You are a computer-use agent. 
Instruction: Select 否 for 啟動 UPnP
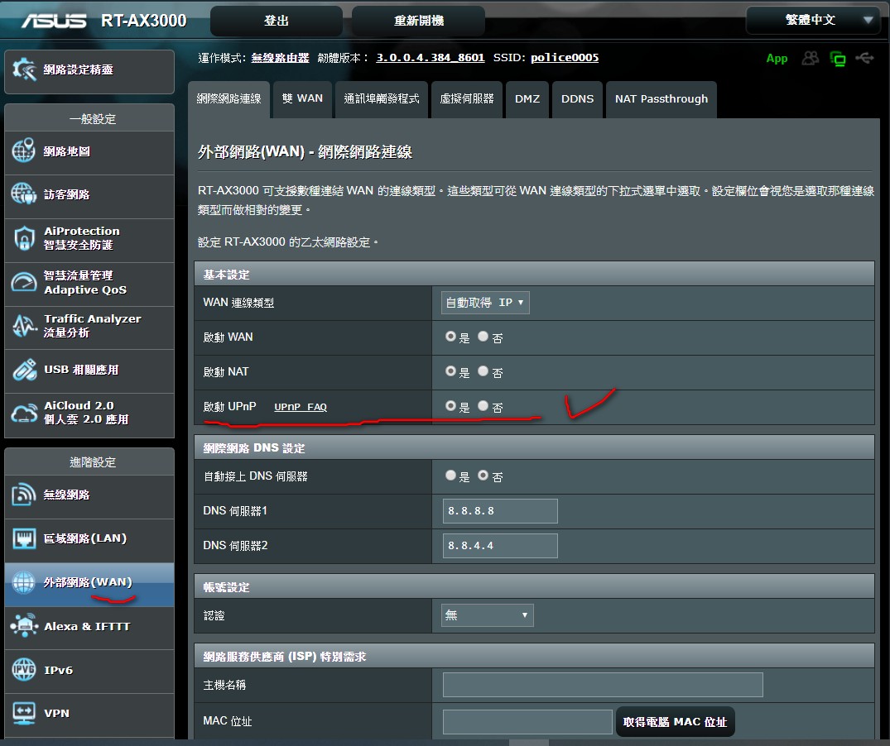point(483,406)
